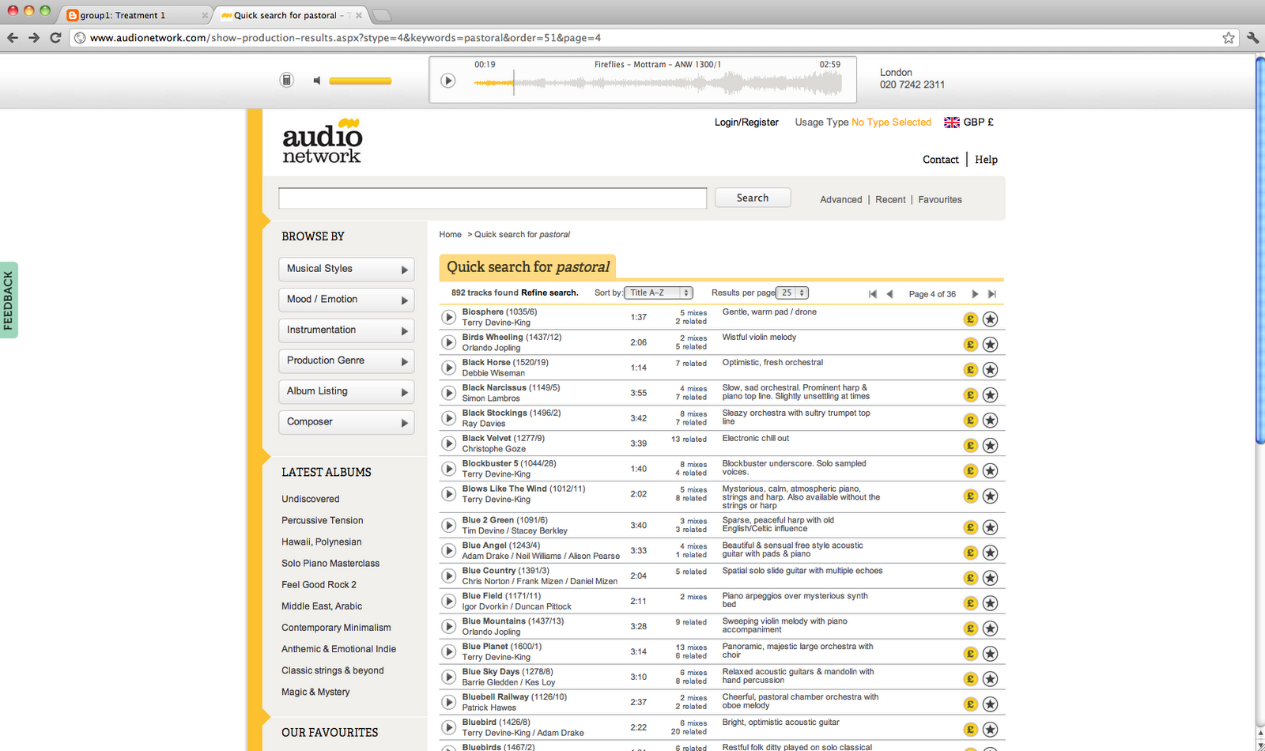Image resolution: width=1265 pixels, height=751 pixels.
Task: Expand the Instrumentation browse menu
Action: point(346,330)
